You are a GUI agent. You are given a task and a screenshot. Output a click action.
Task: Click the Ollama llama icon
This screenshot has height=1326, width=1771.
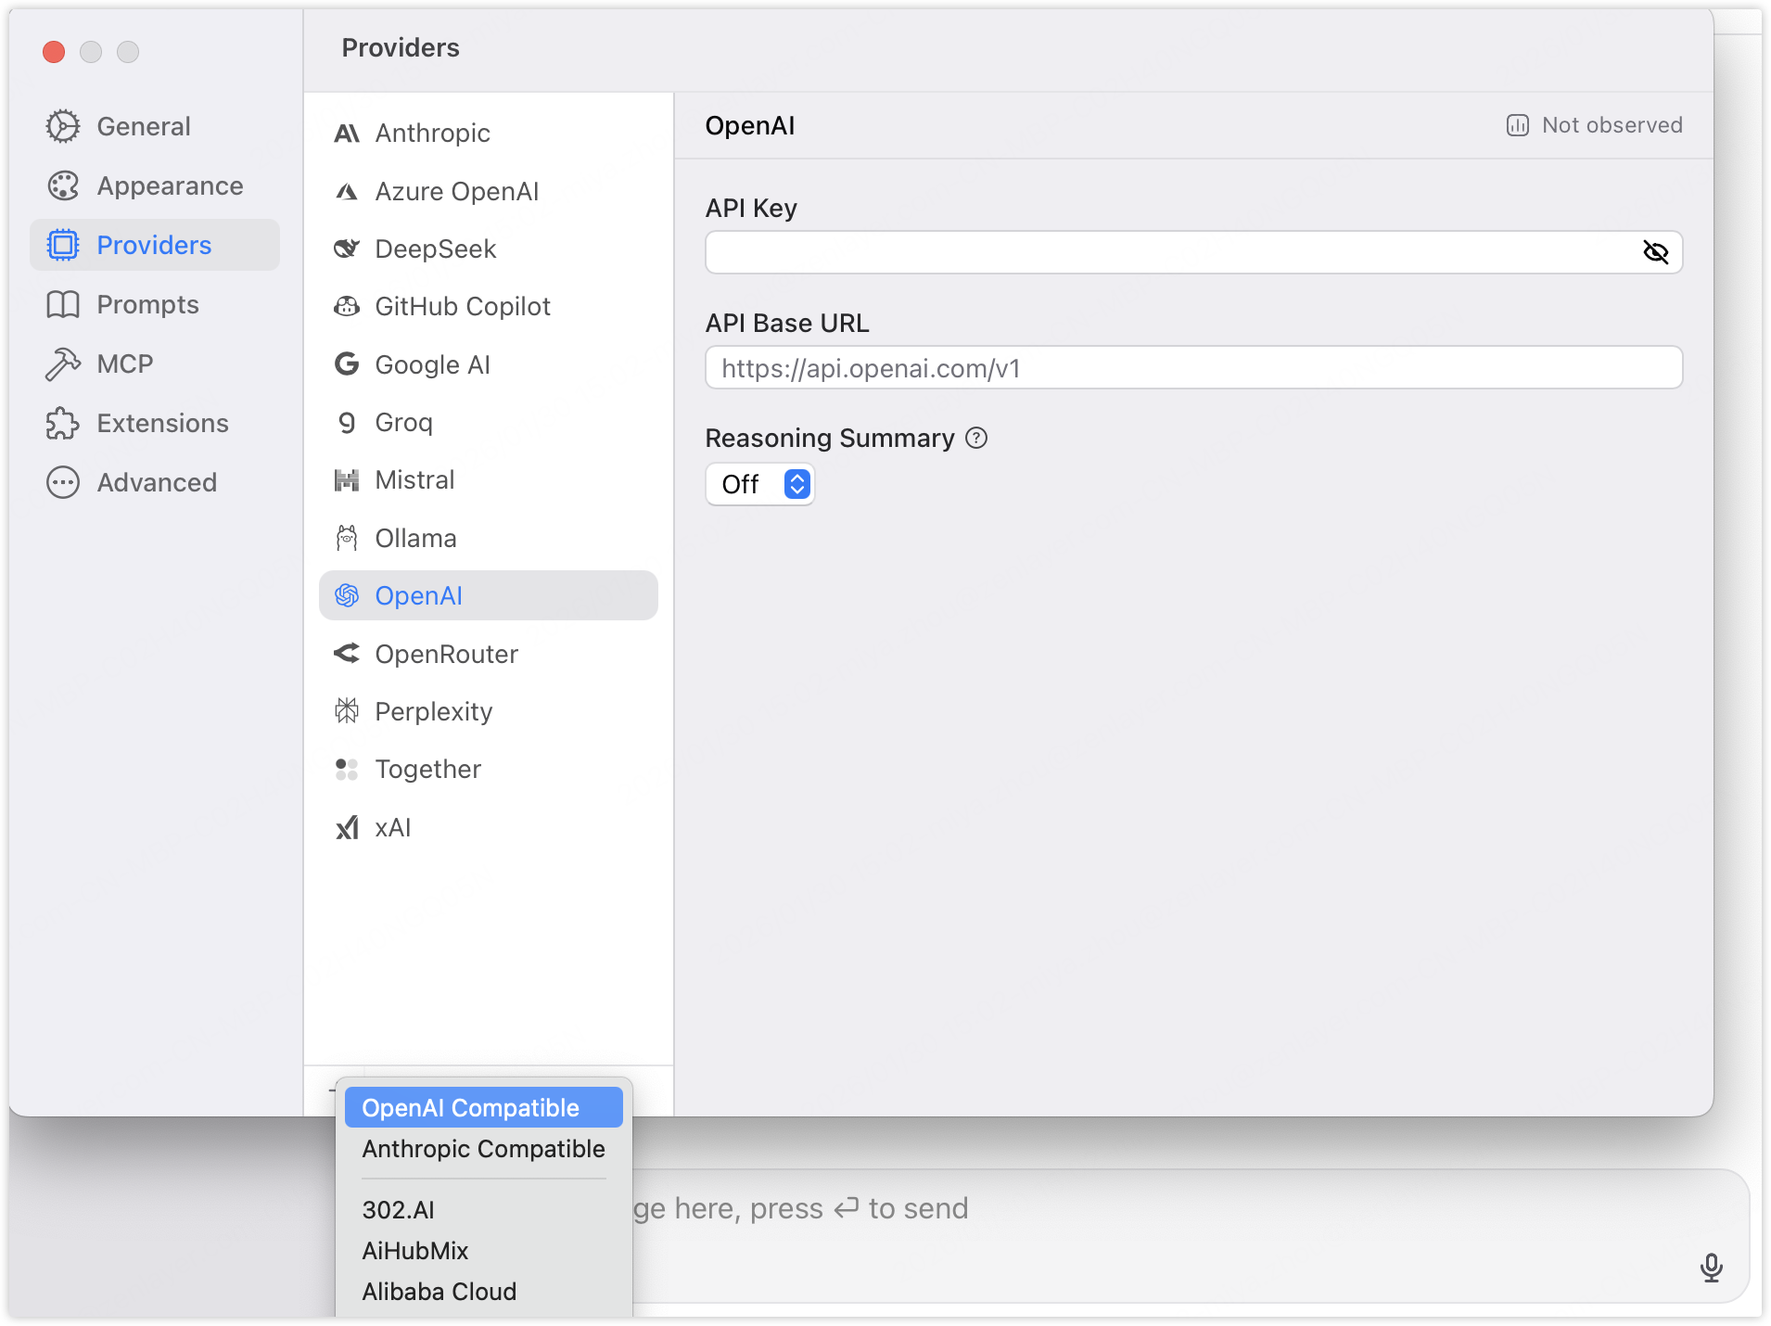coord(347,538)
